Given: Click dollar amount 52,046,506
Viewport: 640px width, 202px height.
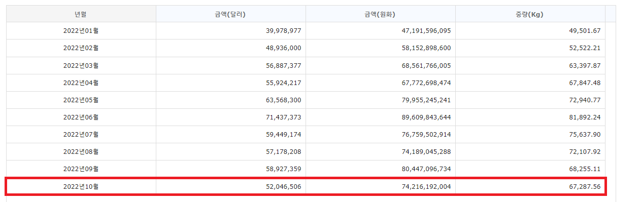Looking at the screenshot, I should point(283,186).
